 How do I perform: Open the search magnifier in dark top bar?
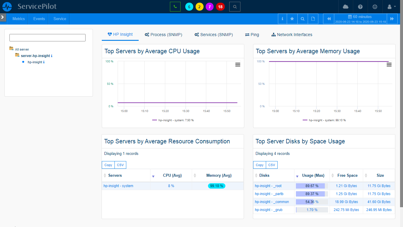[235, 7]
